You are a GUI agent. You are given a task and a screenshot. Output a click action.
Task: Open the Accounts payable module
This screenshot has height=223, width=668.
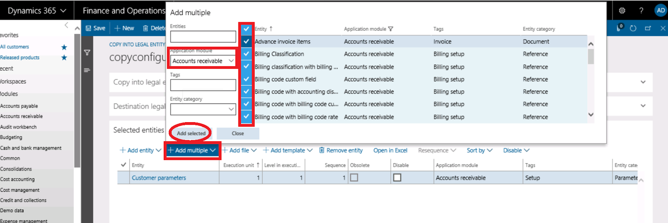(19, 106)
